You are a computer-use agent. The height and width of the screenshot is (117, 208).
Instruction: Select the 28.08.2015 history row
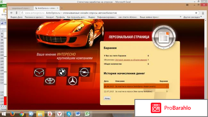(136, 86)
